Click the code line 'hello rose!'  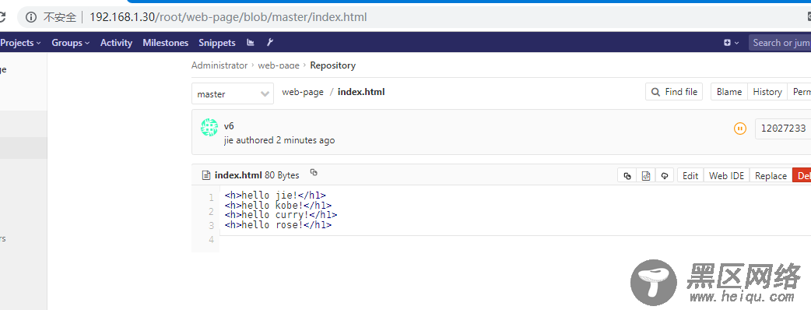pyautogui.click(x=278, y=224)
